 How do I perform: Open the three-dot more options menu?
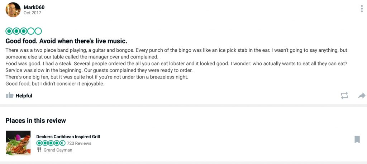[x=362, y=9]
